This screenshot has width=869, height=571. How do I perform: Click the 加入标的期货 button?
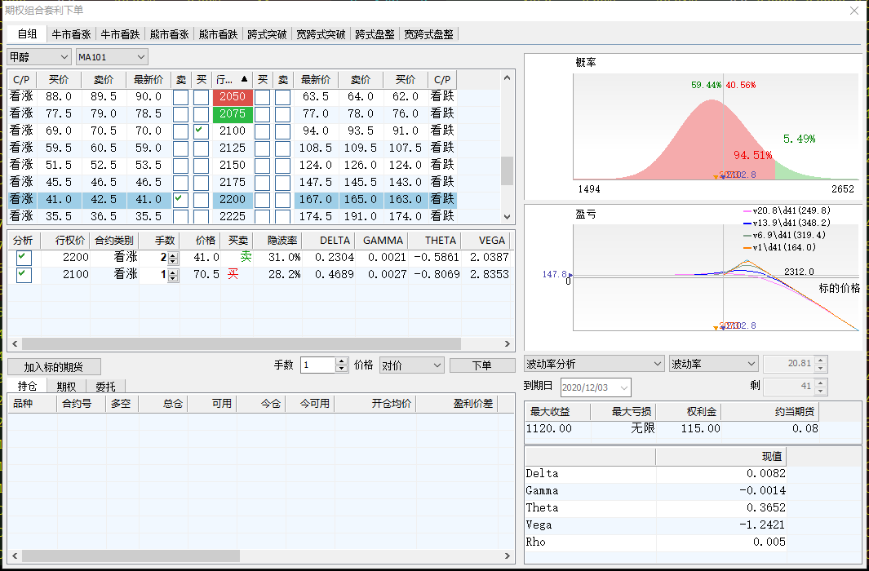(x=54, y=367)
